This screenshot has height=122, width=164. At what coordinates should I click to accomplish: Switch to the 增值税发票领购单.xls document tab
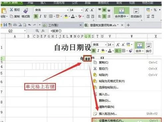[104, 25]
